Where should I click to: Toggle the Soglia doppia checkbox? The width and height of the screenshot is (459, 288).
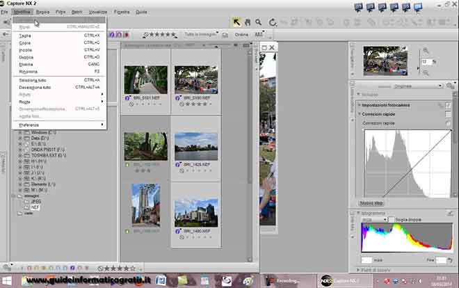point(391,220)
